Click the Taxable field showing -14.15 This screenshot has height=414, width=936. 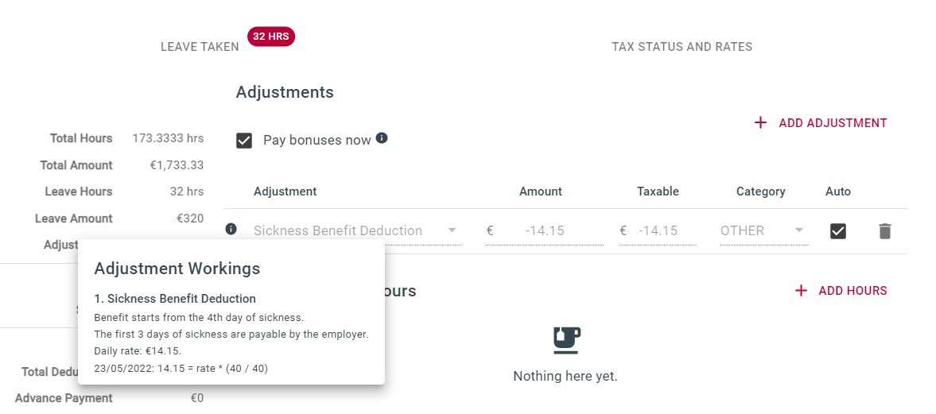click(658, 231)
